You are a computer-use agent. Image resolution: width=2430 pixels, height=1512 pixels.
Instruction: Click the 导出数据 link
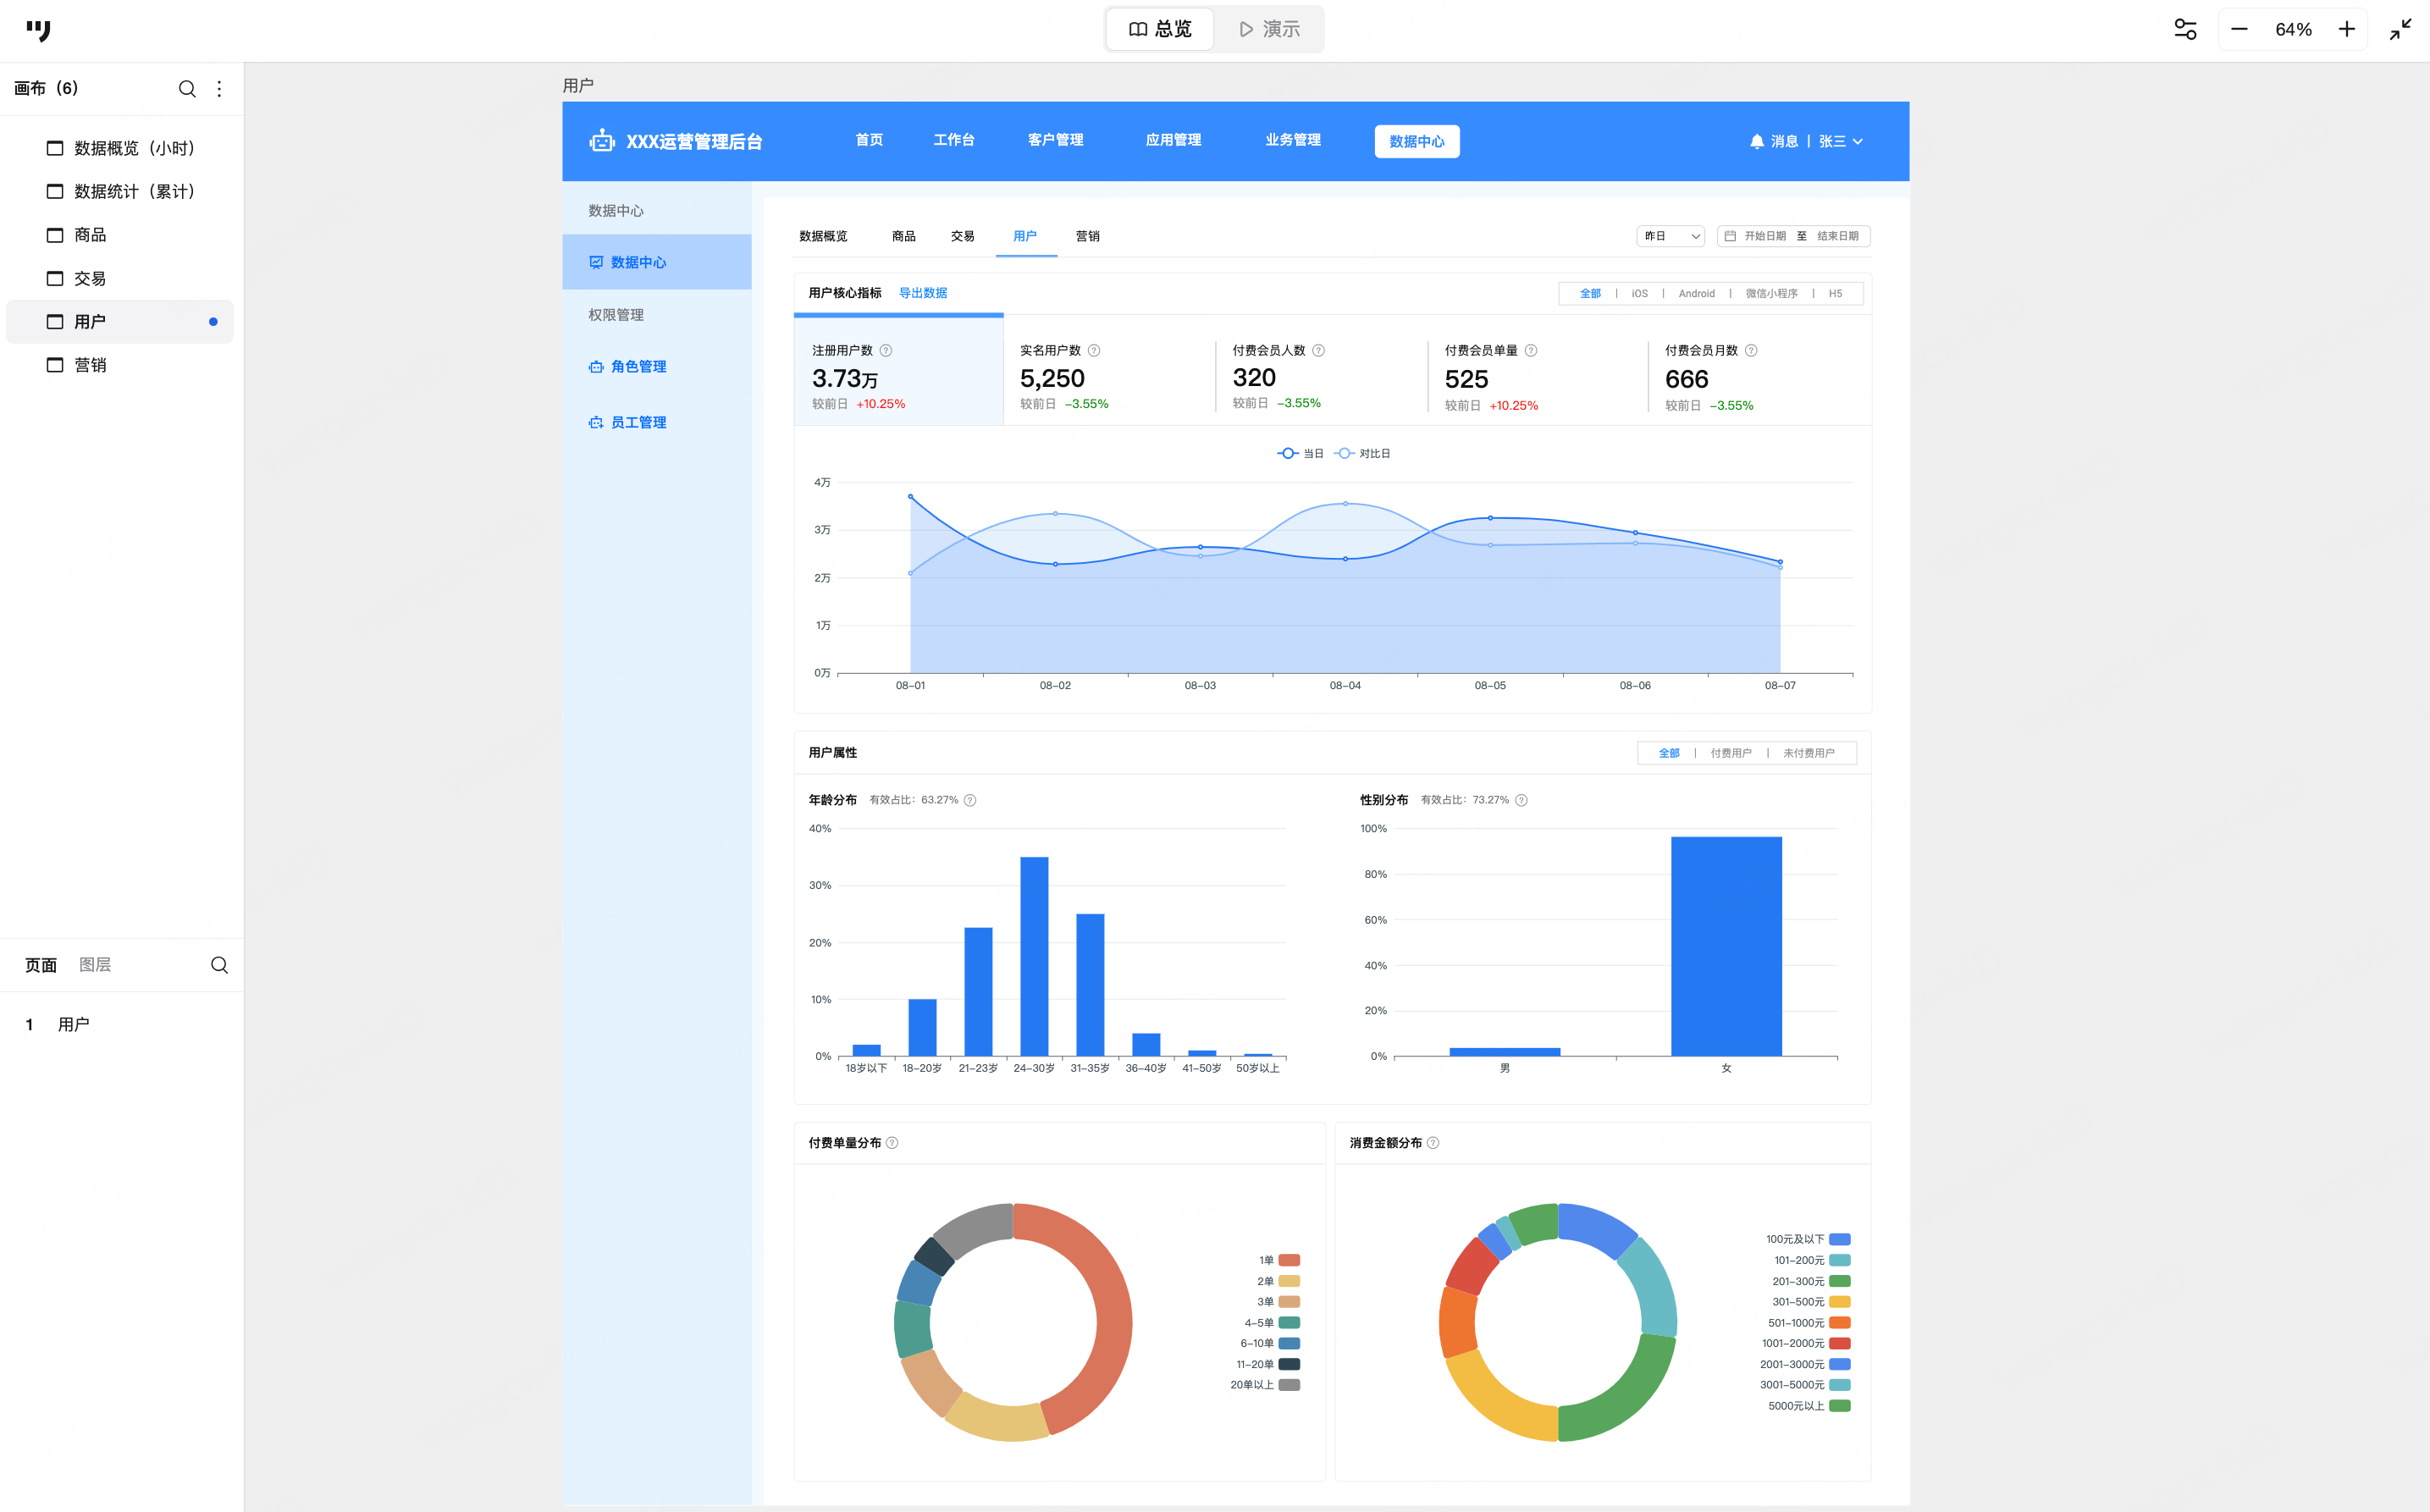click(x=922, y=293)
